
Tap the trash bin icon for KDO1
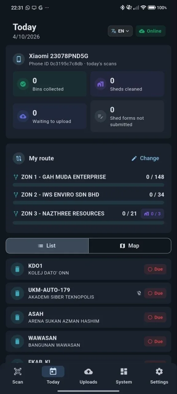click(18, 269)
